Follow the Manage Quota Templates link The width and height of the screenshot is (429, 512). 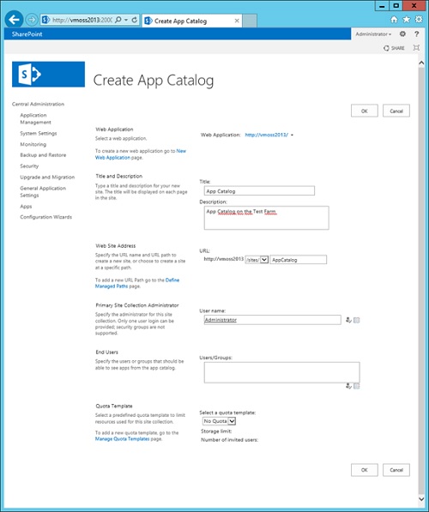click(x=122, y=439)
